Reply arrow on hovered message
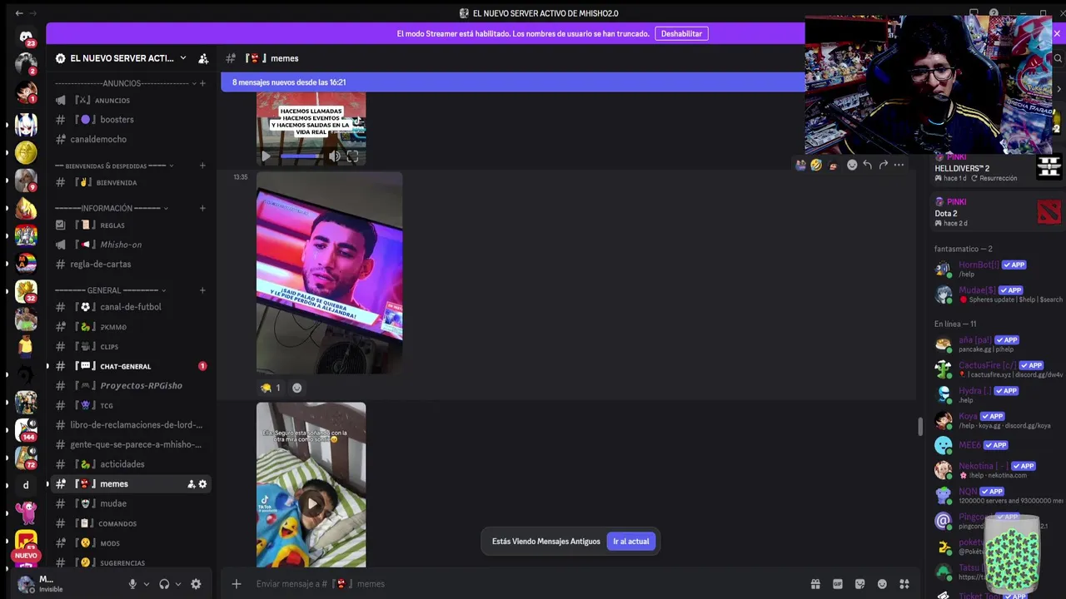 868,165
